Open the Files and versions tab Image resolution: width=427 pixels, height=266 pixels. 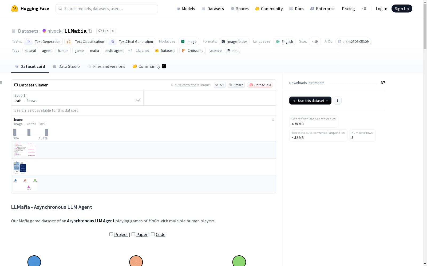pyautogui.click(x=106, y=66)
